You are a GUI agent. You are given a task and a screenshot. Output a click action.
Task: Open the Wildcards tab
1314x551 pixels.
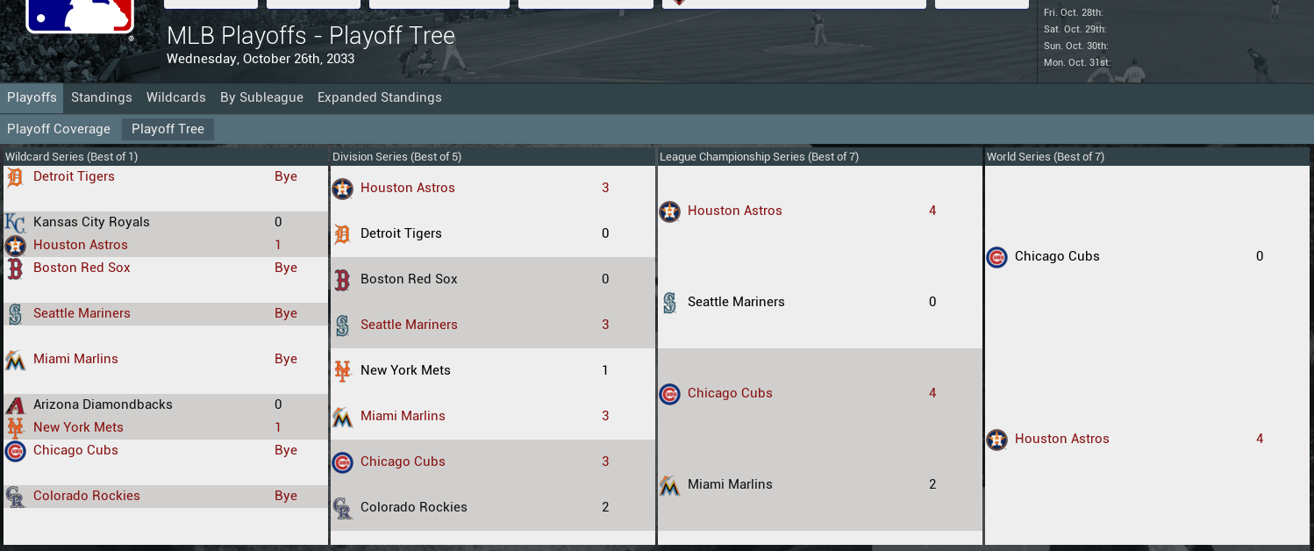tap(176, 97)
